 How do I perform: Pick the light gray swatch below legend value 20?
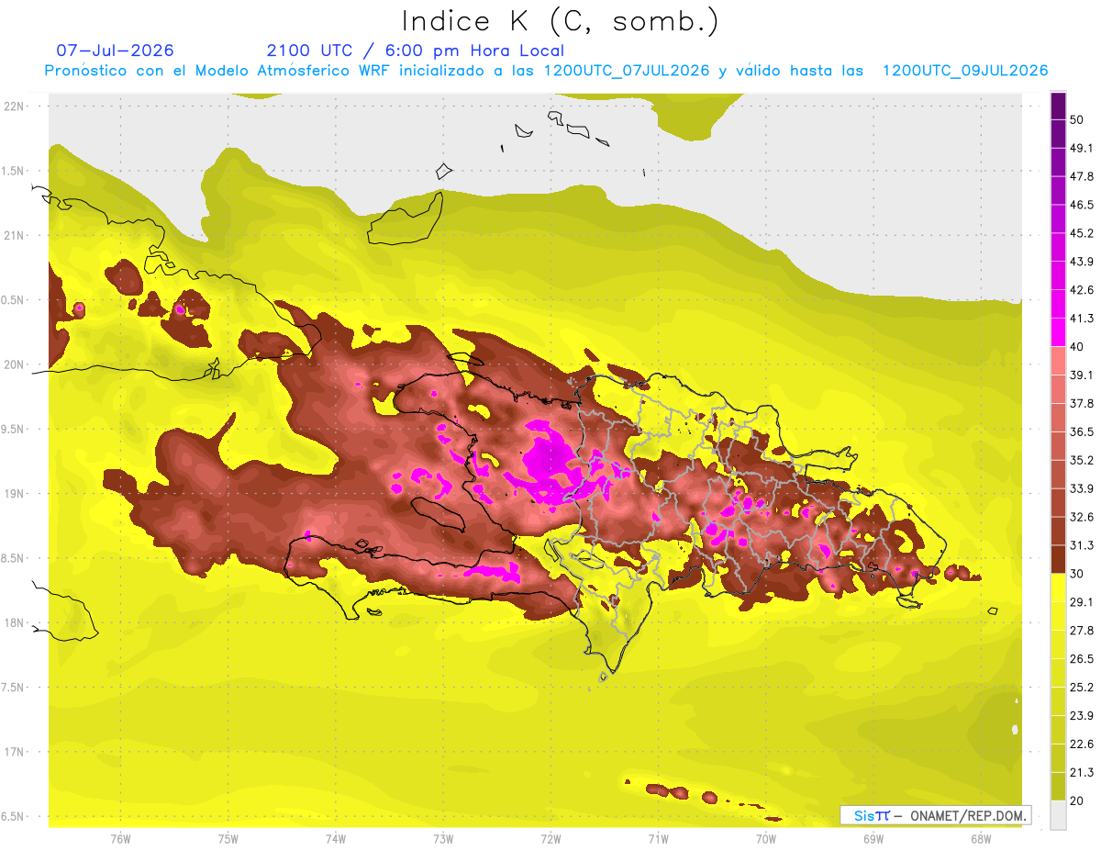pos(1058,815)
